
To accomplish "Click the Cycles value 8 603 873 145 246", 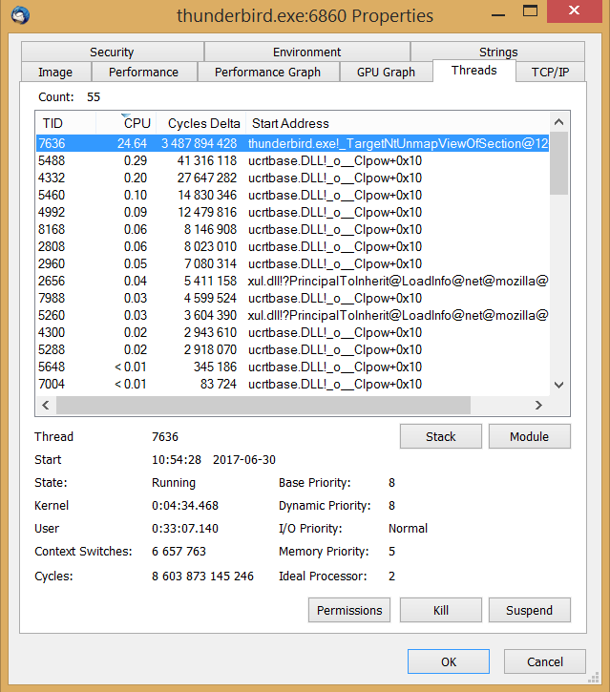I will [202, 576].
